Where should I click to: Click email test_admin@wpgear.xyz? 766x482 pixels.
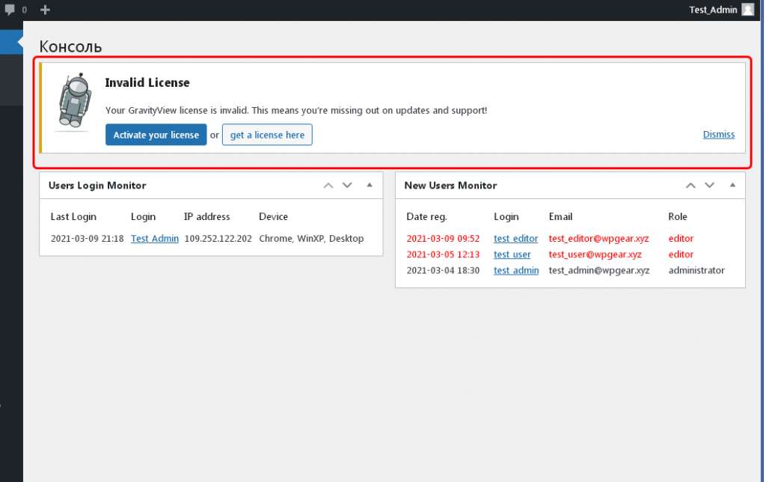599,270
